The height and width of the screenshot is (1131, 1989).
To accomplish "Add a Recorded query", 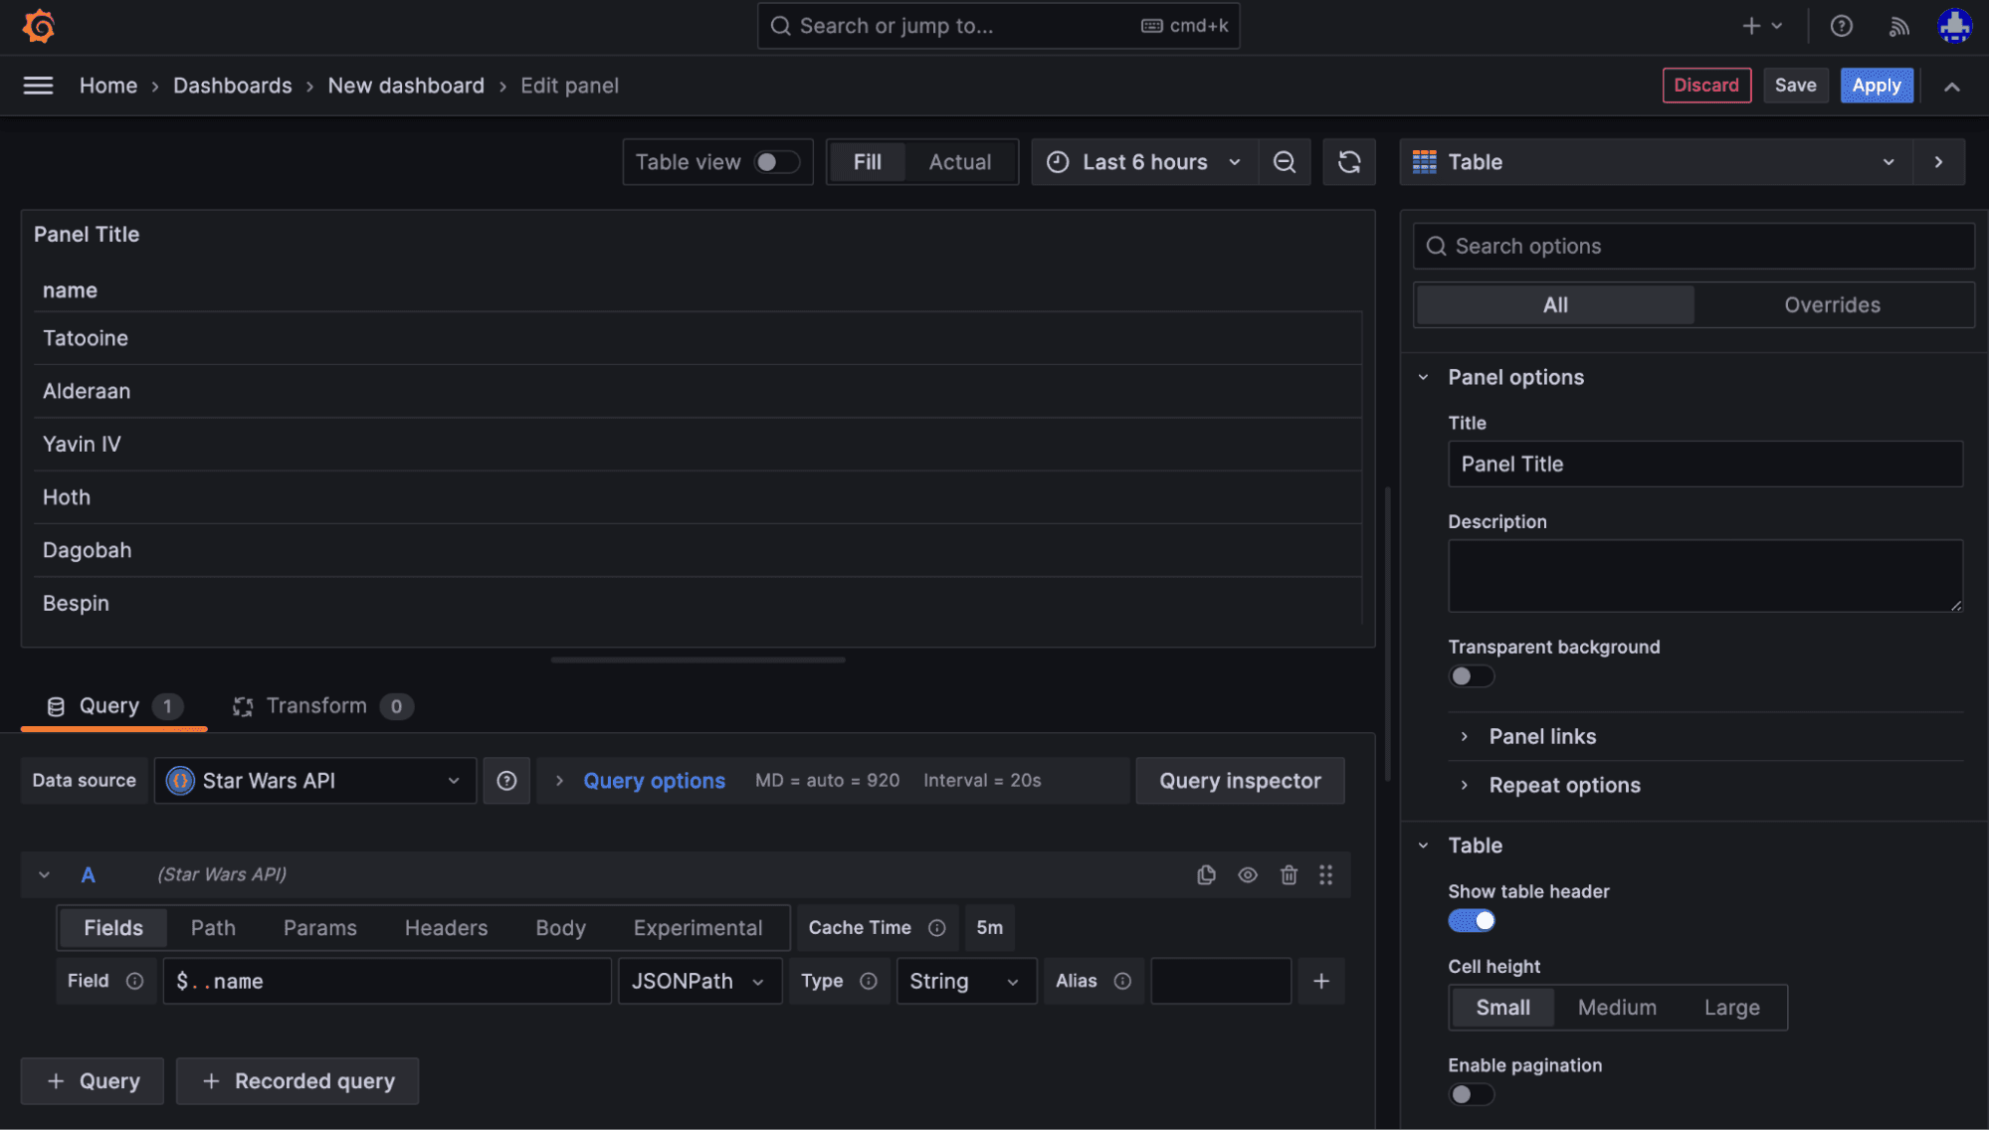I will [x=297, y=1080].
